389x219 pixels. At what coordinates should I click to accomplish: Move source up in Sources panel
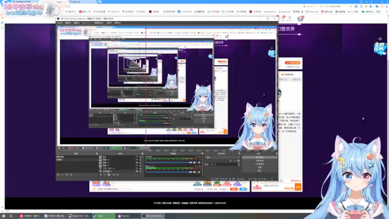coord(114,175)
